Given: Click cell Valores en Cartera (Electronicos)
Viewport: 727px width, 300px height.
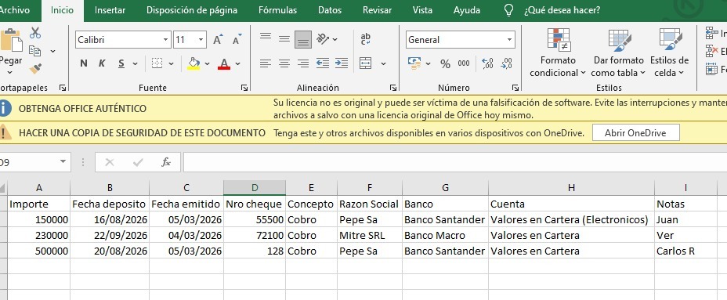Looking at the screenshot, I should (571, 220).
